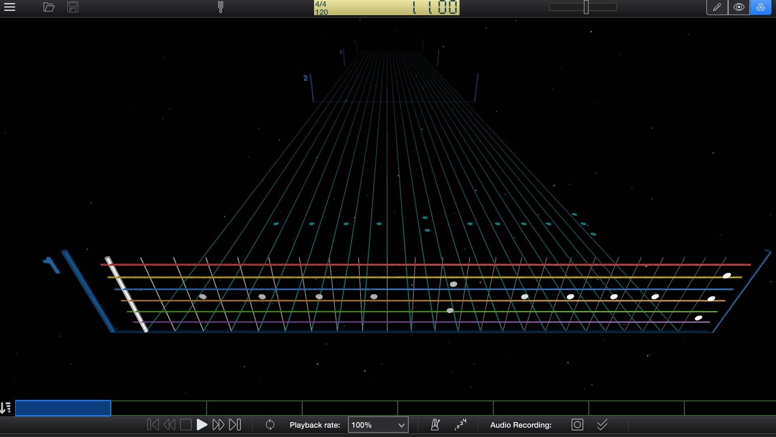Skip to the beginning of song
776x437 pixels.
tap(153, 425)
